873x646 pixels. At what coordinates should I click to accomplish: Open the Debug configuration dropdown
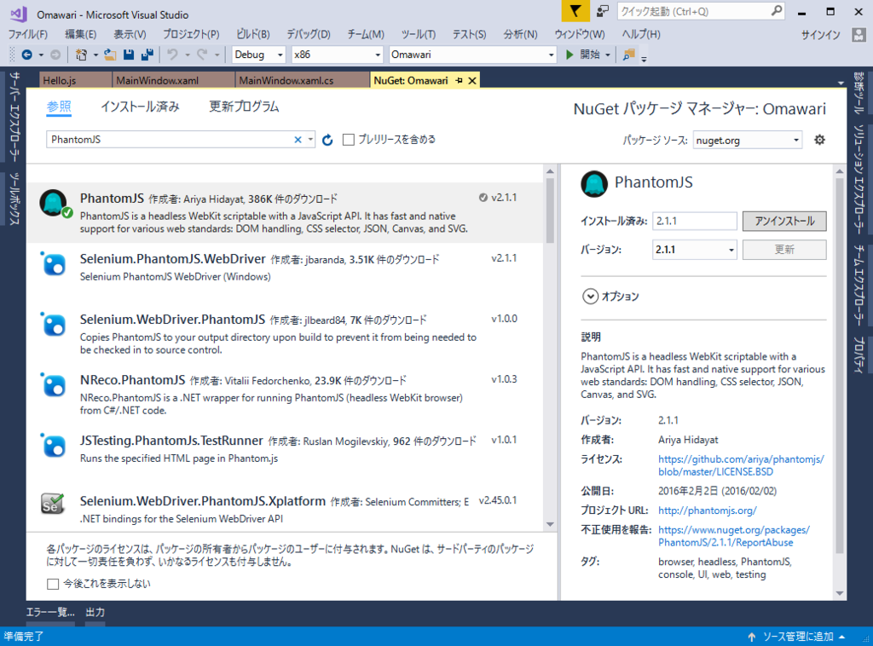[258, 55]
